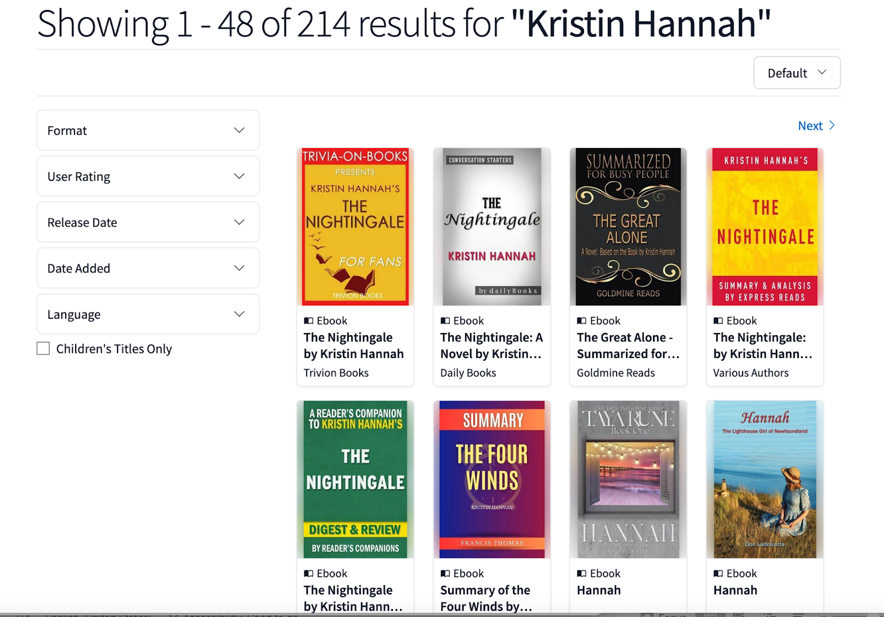Click title The Nightingale: A Novel by Kristin…

tap(491, 346)
